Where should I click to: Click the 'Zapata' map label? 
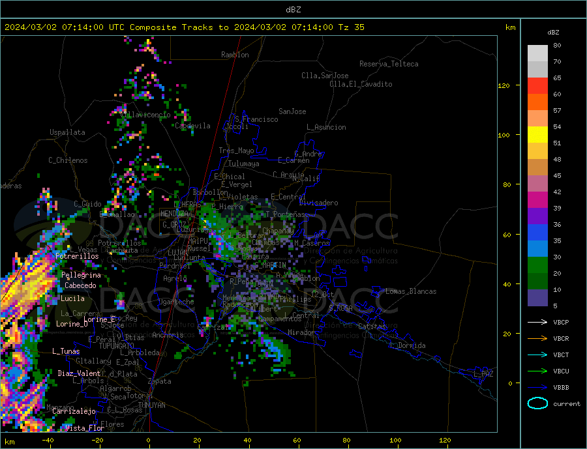pyautogui.click(x=160, y=381)
